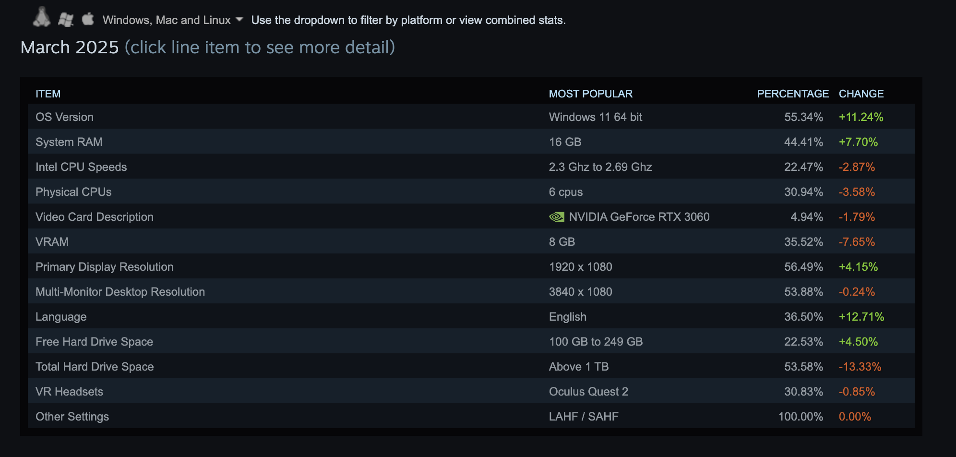This screenshot has width=956, height=457.
Task: Open the Video Card Description row
Action: pos(471,216)
